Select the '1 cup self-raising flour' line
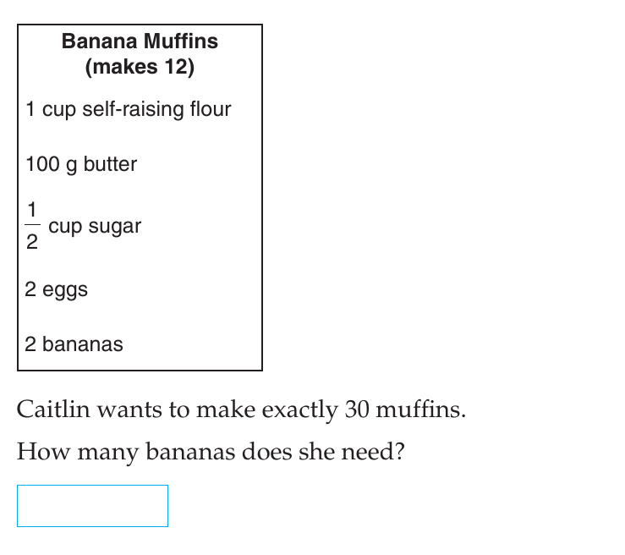The width and height of the screenshot is (625, 555). [129, 109]
